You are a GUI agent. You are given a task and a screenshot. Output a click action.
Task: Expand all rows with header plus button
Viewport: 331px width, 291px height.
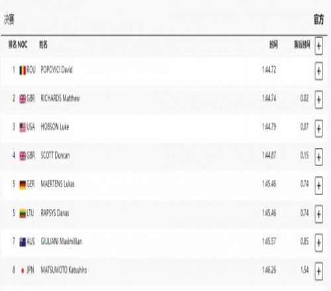click(x=319, y=46)
